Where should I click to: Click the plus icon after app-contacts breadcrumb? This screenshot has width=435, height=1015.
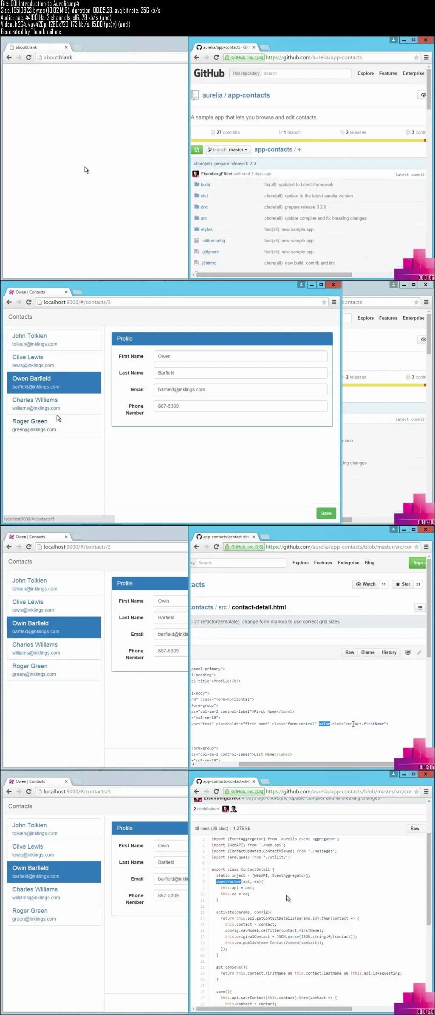click(299, 150)
